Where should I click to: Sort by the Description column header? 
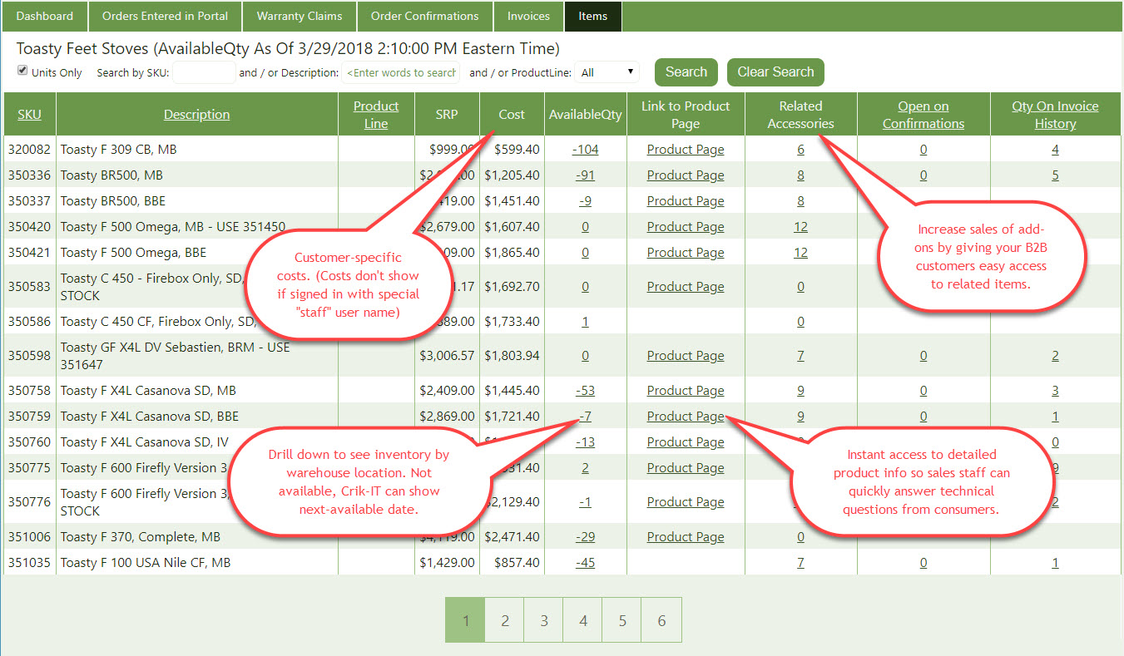point(196,115)
